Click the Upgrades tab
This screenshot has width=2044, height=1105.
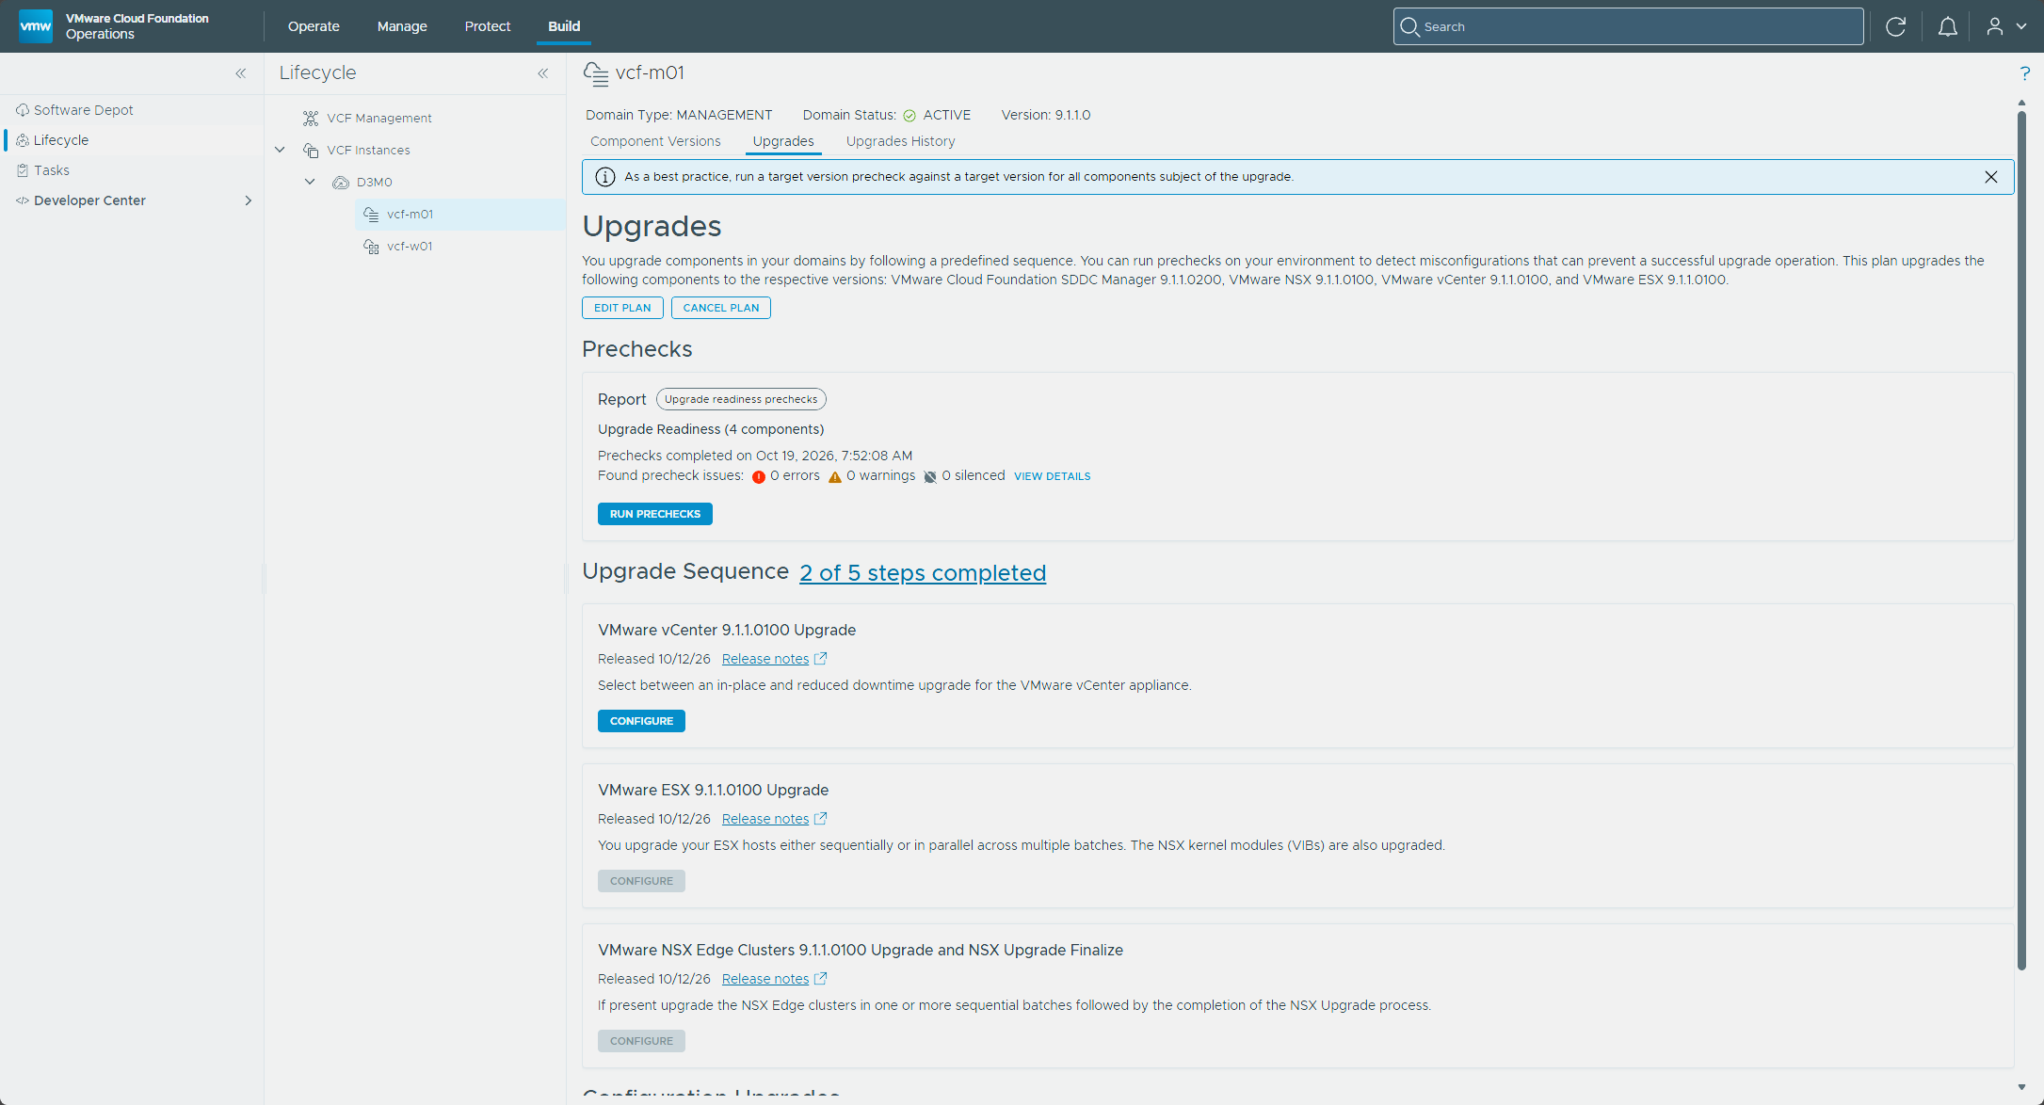coord(783,141)
